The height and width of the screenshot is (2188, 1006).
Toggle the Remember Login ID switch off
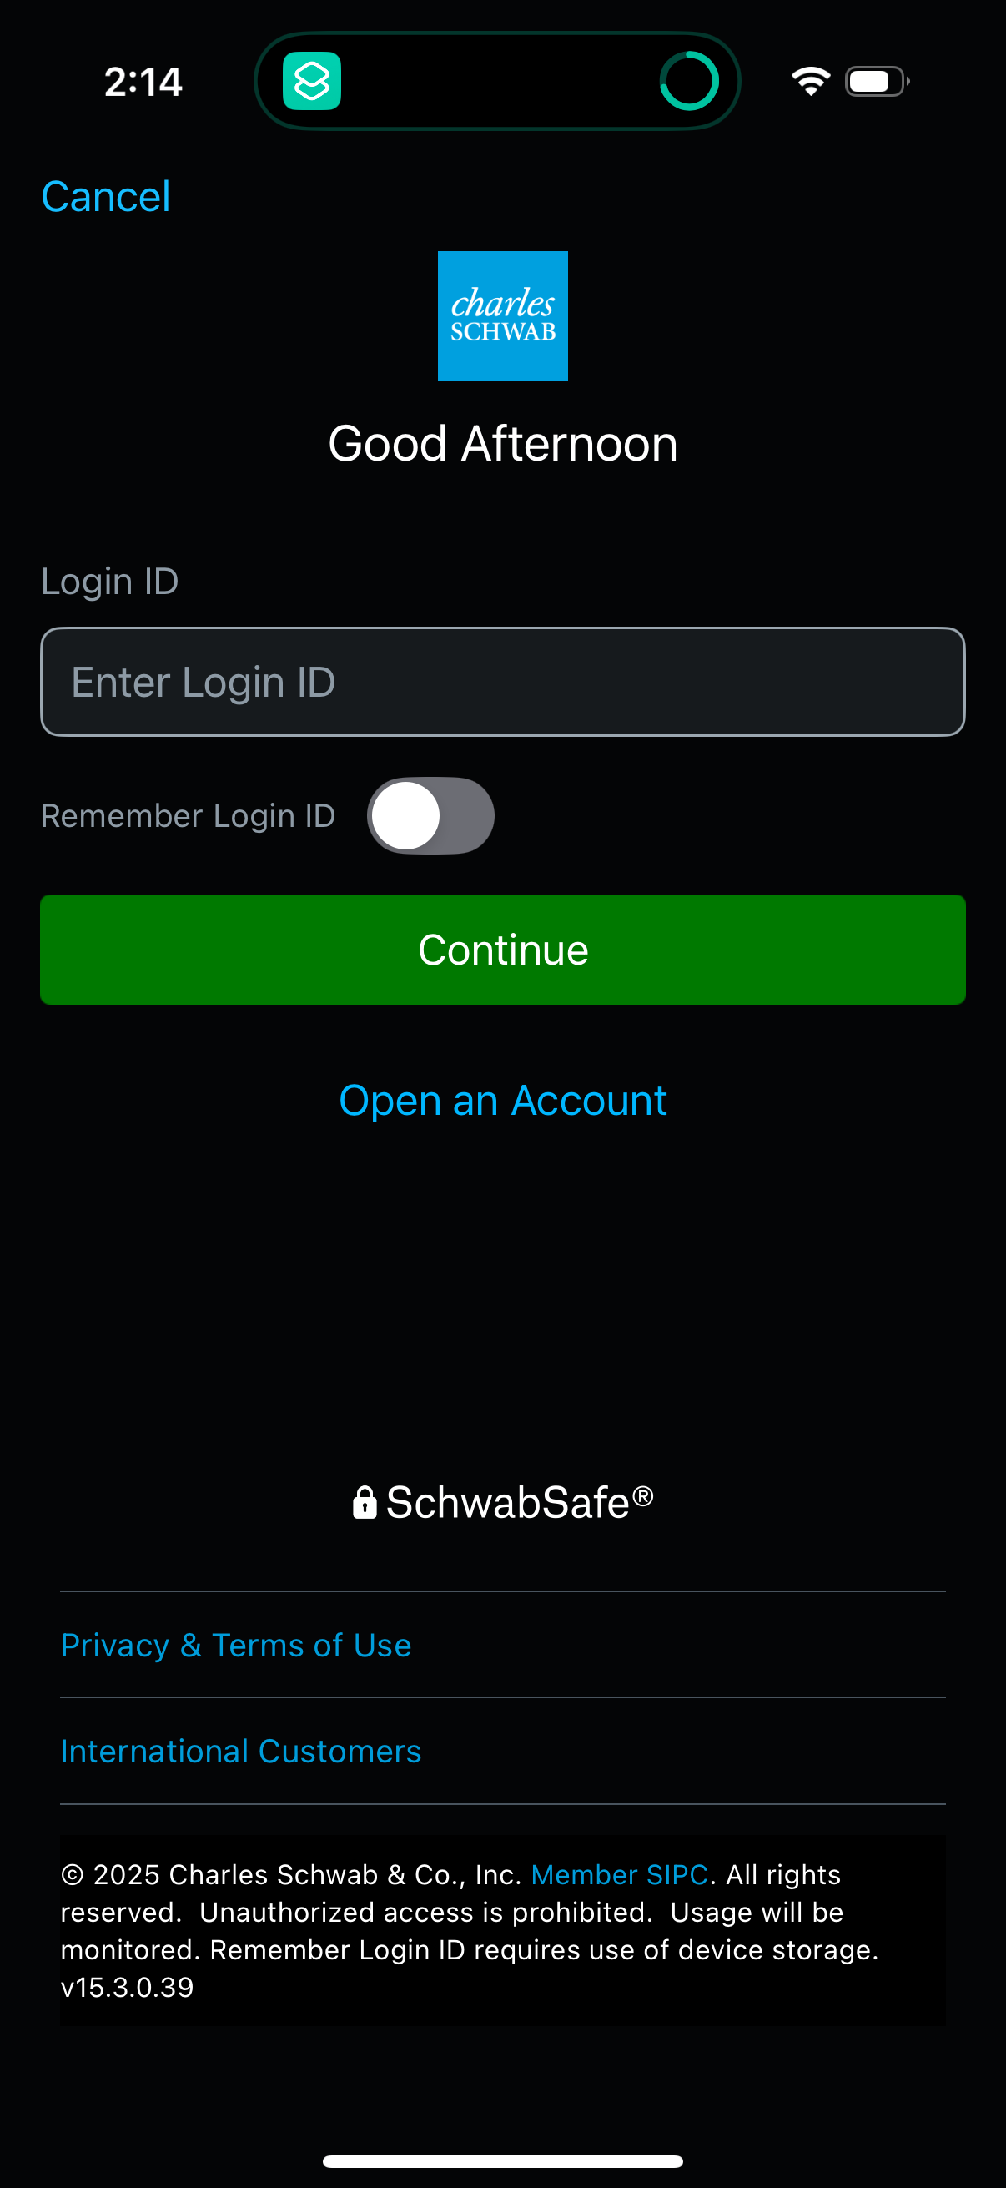pyautogui.click(x=430, y=814)
